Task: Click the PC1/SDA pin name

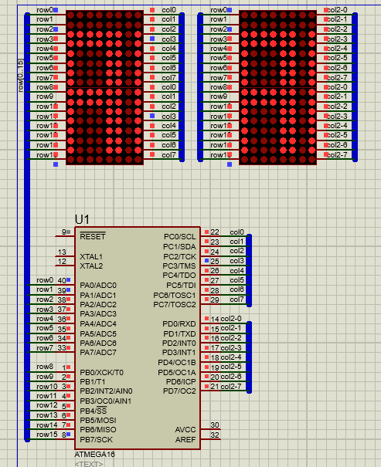Action: point(179,246)
